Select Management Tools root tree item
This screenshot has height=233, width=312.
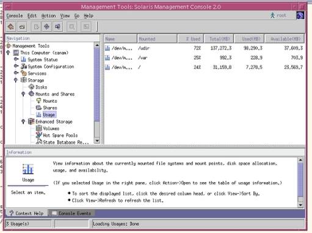(x=31, y=46)
